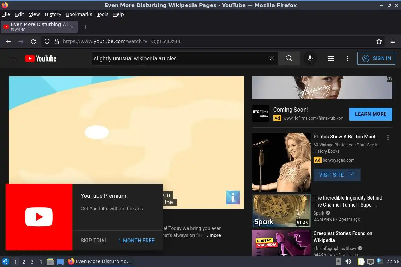401x267 pixels.
Task: Click the display tray icon
Action: tap(370, 261)
